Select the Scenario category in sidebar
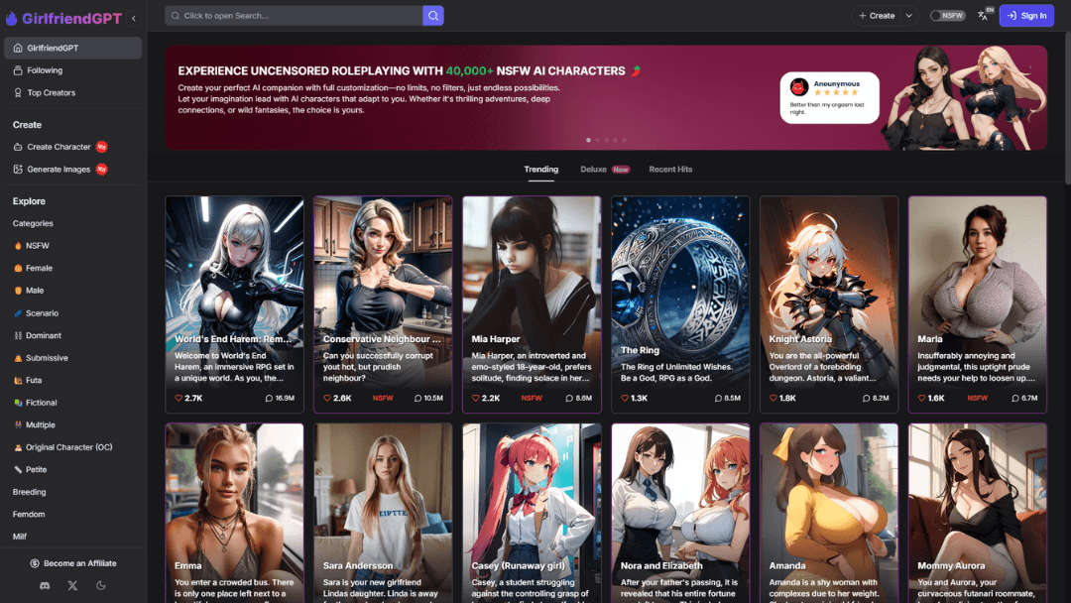 point(42,313)
